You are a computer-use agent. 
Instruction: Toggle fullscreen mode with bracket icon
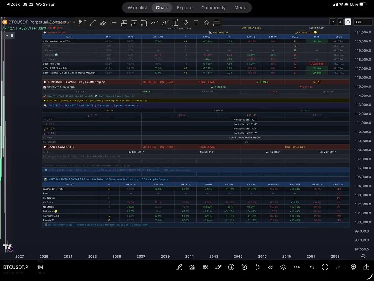point(325,267)
